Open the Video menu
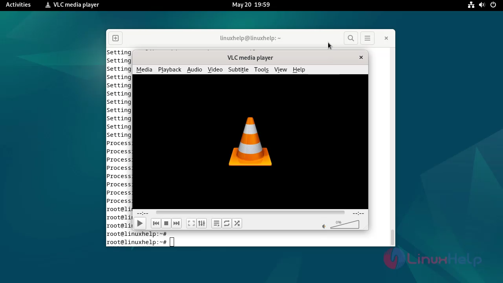 point(215,69)
